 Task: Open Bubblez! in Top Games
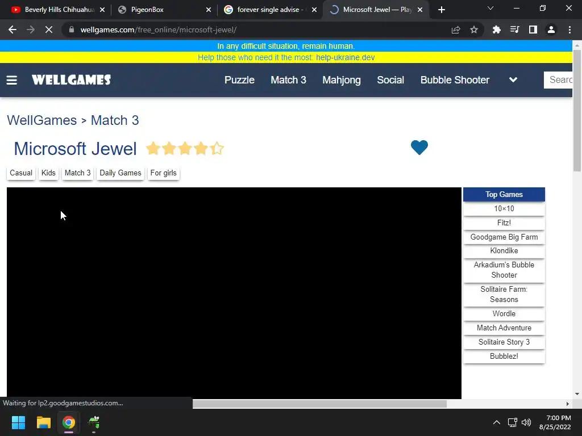coord(504,357)
